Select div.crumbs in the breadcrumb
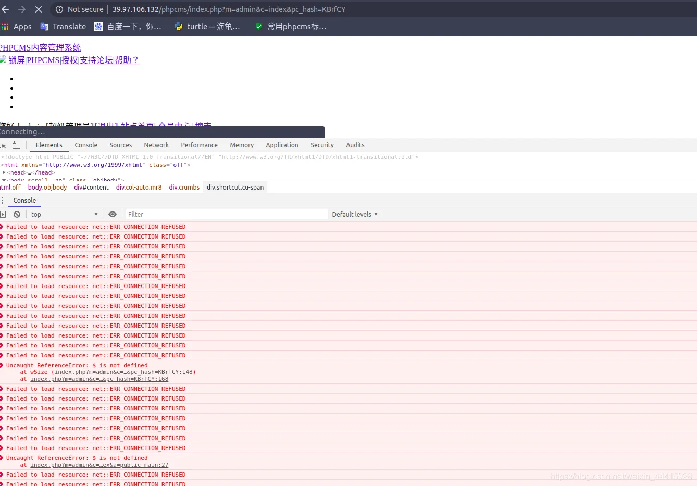Viewport: 697px width, 486px height. (x=184, y=188)
